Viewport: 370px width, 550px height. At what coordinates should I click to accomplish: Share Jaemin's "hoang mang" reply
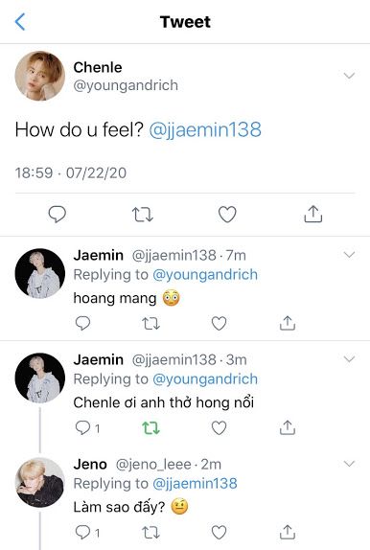click(288, 323)
